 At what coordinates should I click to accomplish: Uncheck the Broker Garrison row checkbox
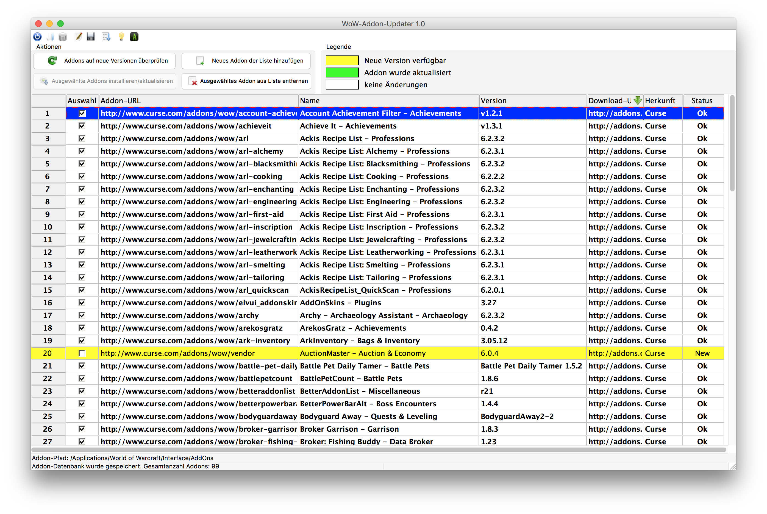click(82, 429)
